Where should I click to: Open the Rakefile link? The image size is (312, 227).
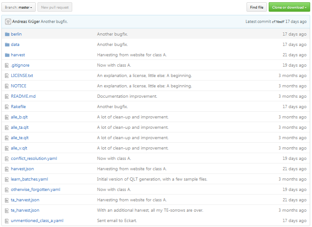tap(19, 107)
